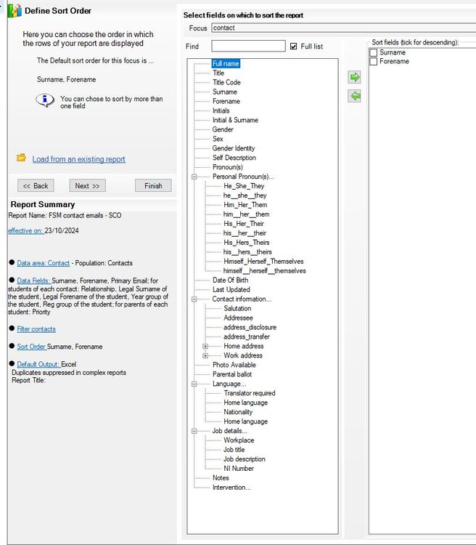Viewport: 476px width, 545px height.
Task: Tick Surname for descending sort
Action: coord(374,52)
